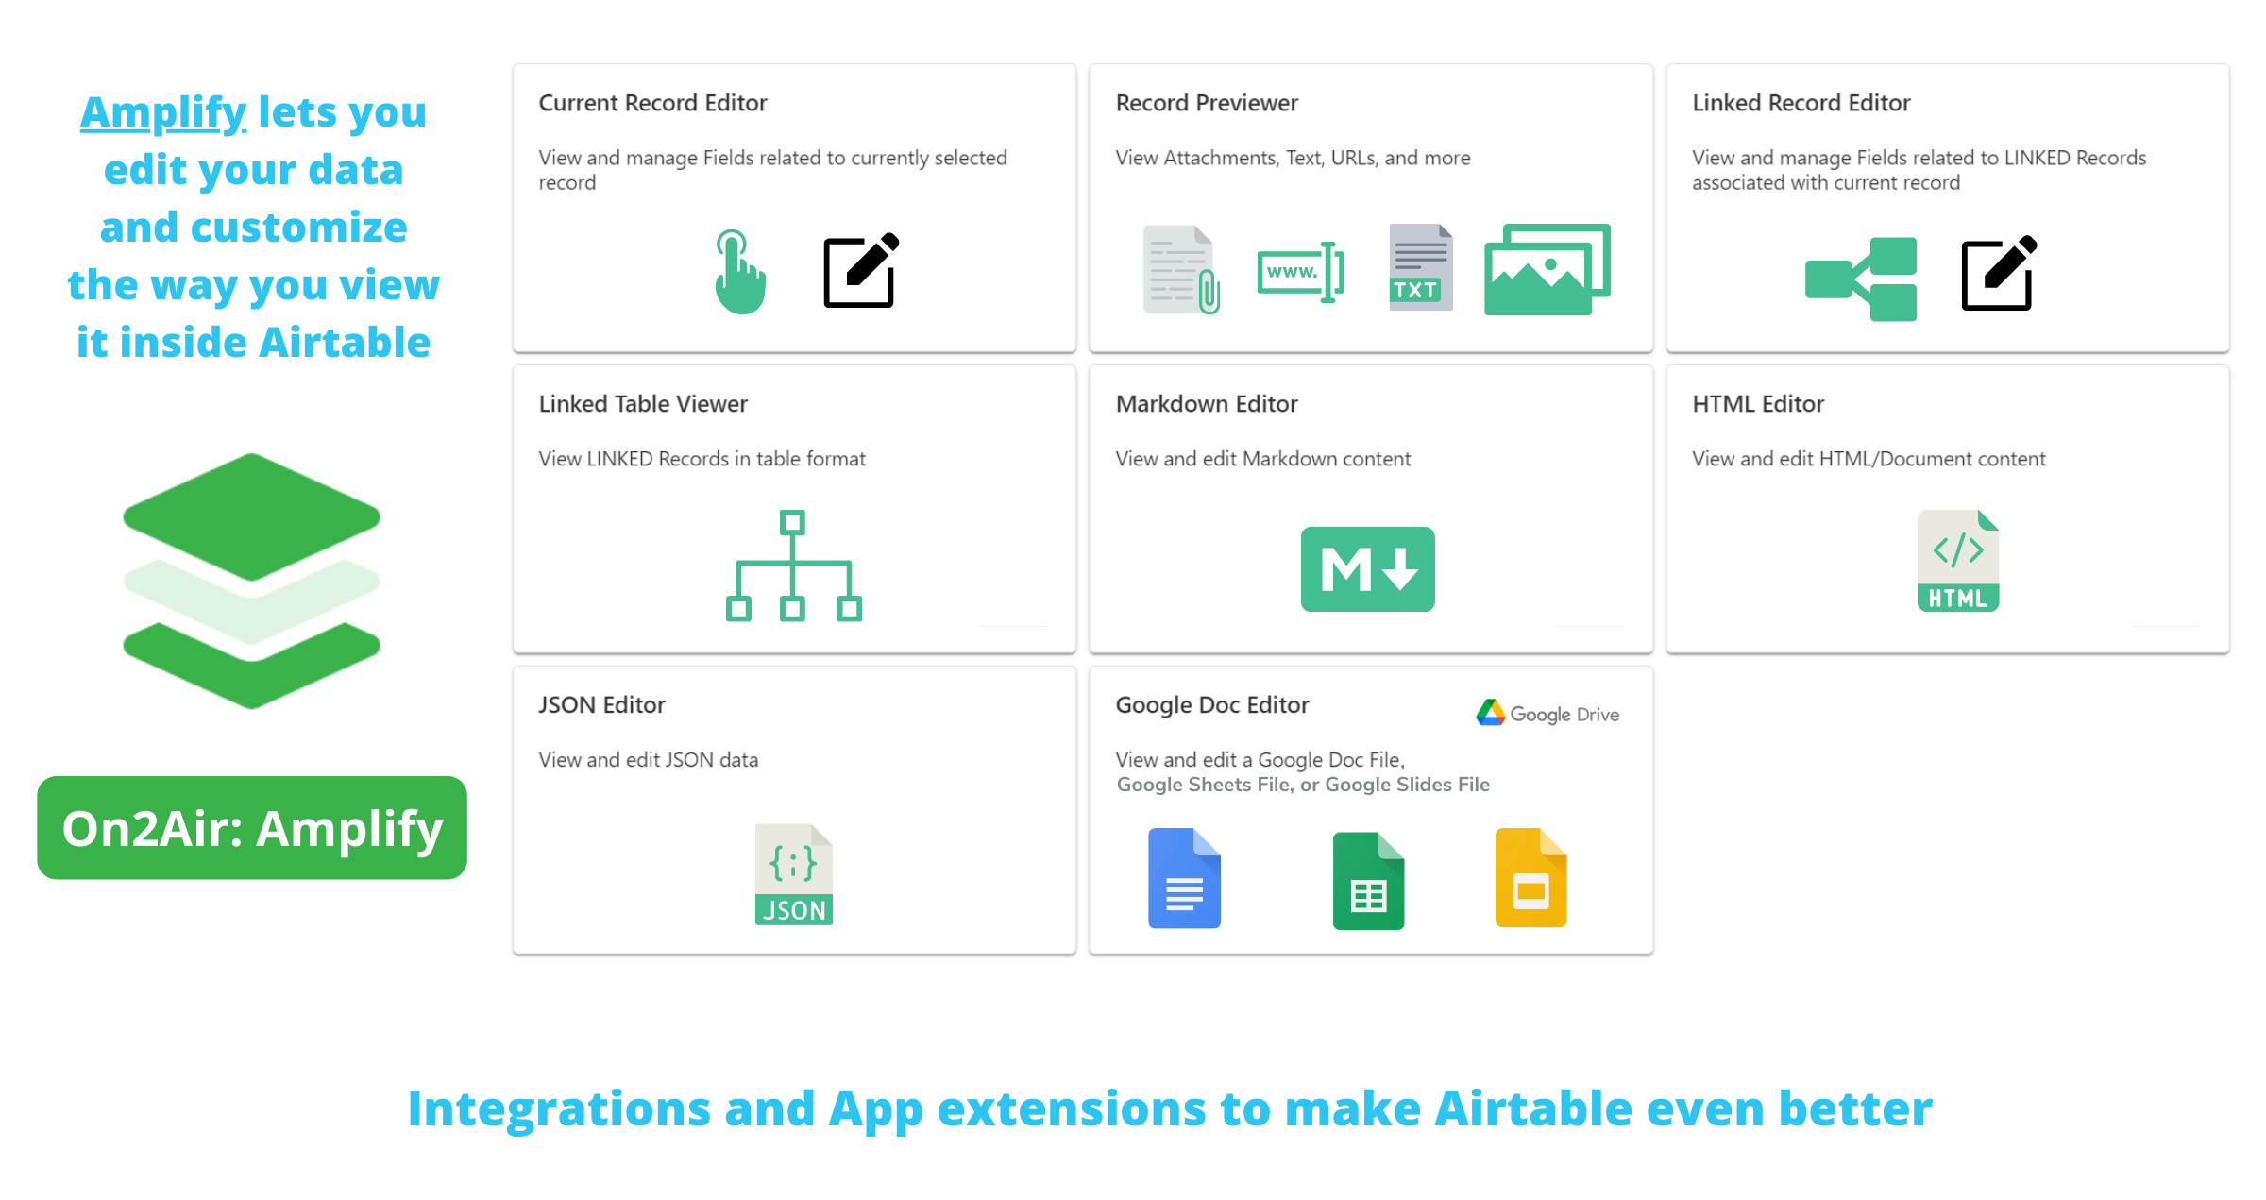This screenshot has height=1200, width=2266.
Task: Click the edit pencil icon in Linked Record Editor
Action: click(x=1999, y=273)
